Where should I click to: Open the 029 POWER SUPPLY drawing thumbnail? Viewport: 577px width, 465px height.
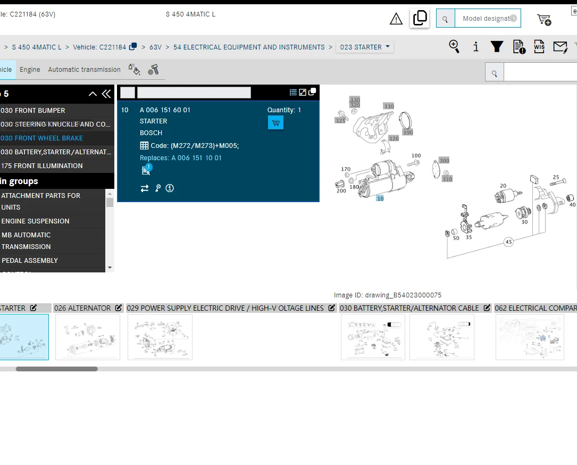pyautogui.click(x=160, y=337)
